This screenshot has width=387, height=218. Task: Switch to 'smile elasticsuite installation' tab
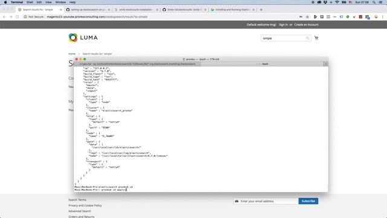[135, 10]
